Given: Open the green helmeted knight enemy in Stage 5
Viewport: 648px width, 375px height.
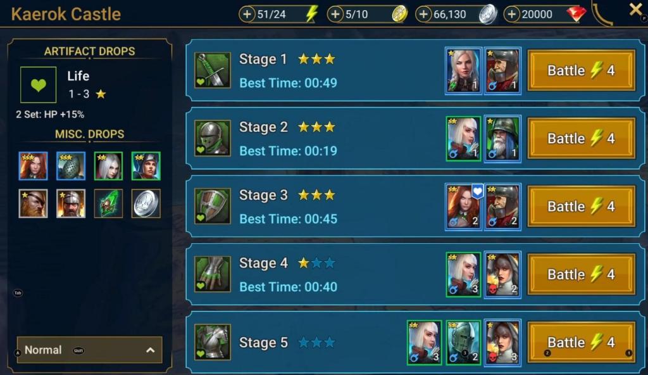Looking at the screenshot, I should 463,342.
